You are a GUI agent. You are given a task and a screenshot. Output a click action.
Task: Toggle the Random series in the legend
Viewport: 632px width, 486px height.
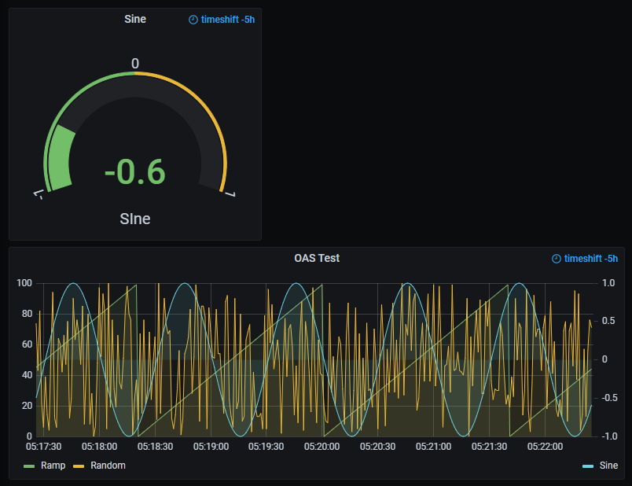[x=108, y=466]
